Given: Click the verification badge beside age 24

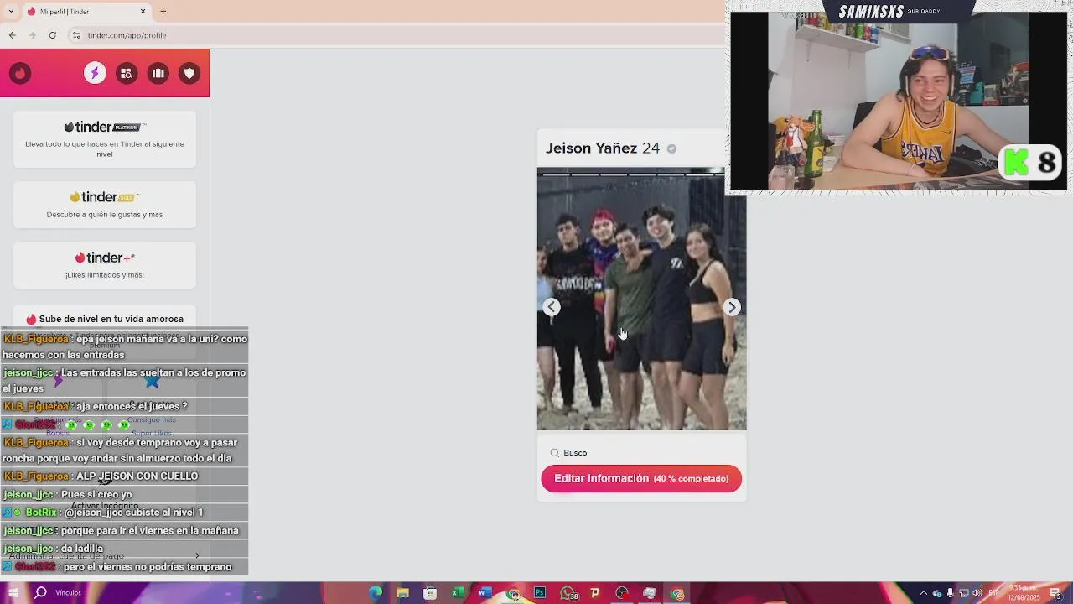Looking at the screenshot, I should coord(671,148).
